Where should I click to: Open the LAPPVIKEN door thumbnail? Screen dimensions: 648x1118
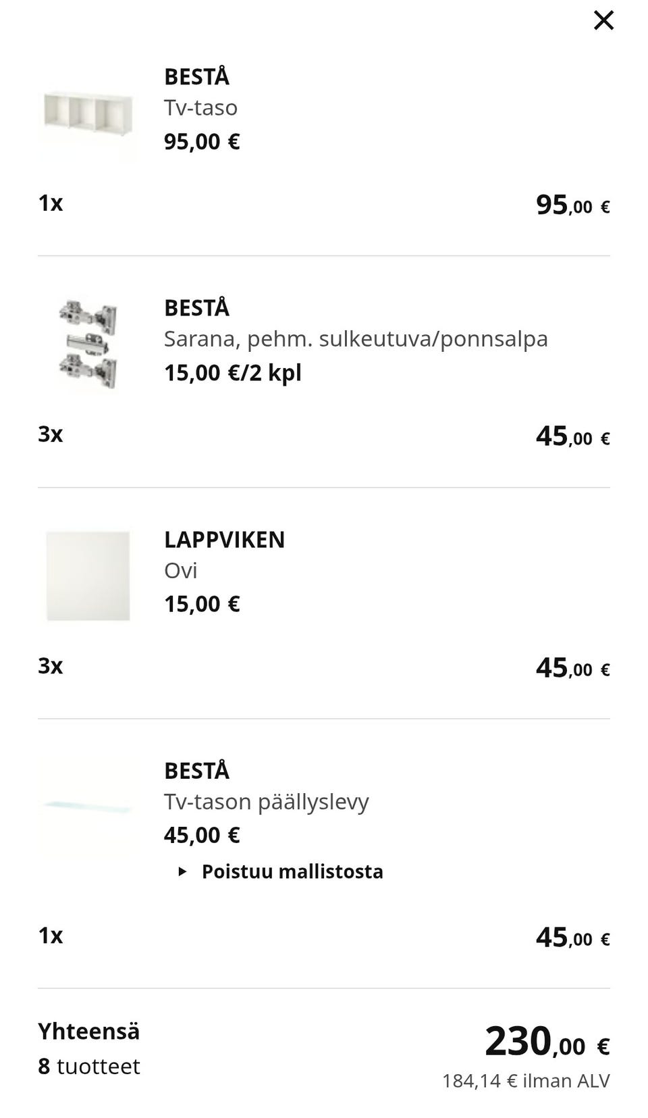point(88,576)
